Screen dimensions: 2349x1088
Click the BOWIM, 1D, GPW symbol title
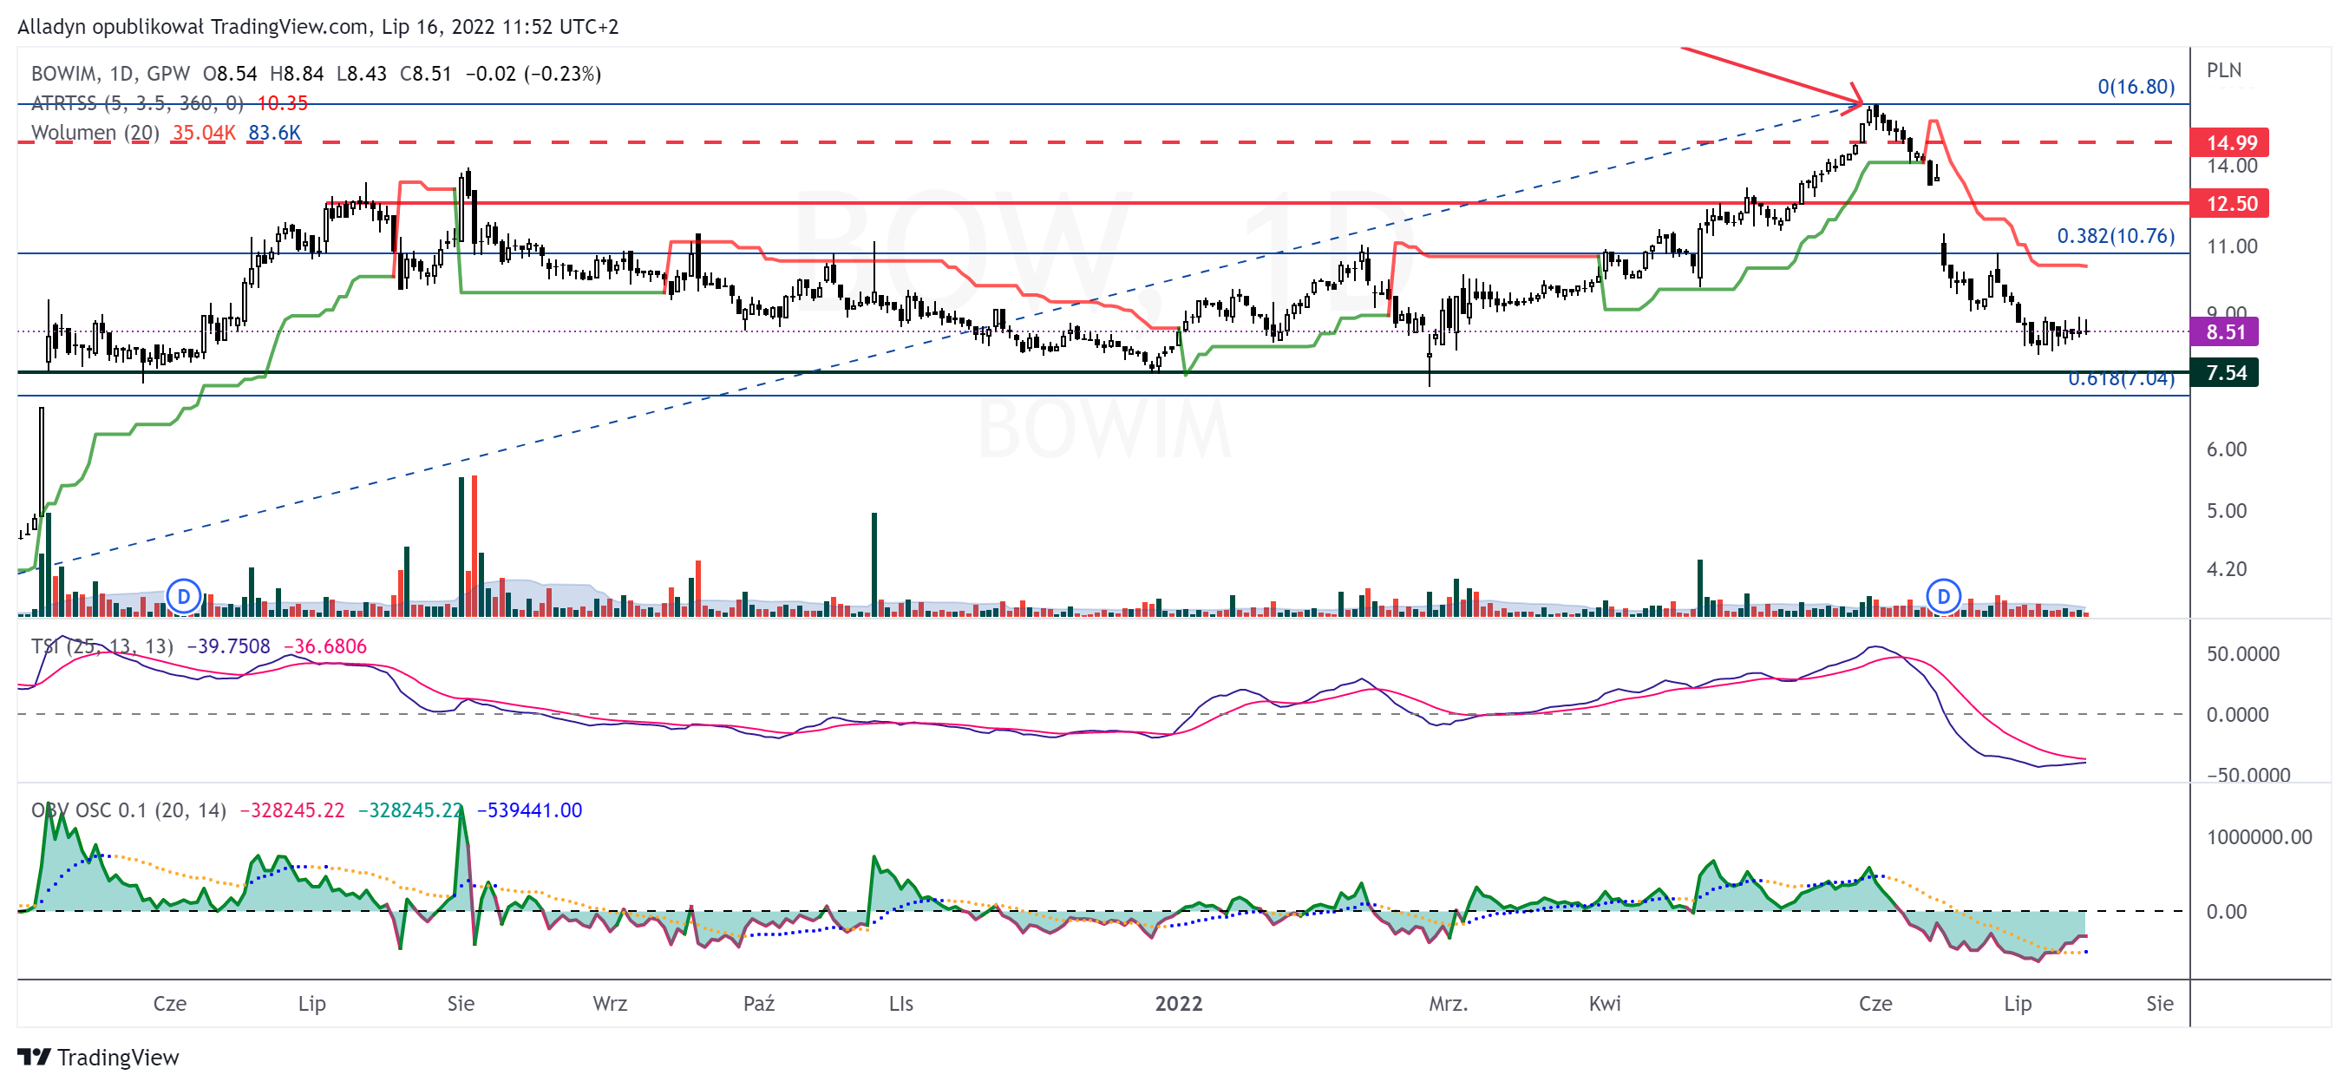click(110, 73)
